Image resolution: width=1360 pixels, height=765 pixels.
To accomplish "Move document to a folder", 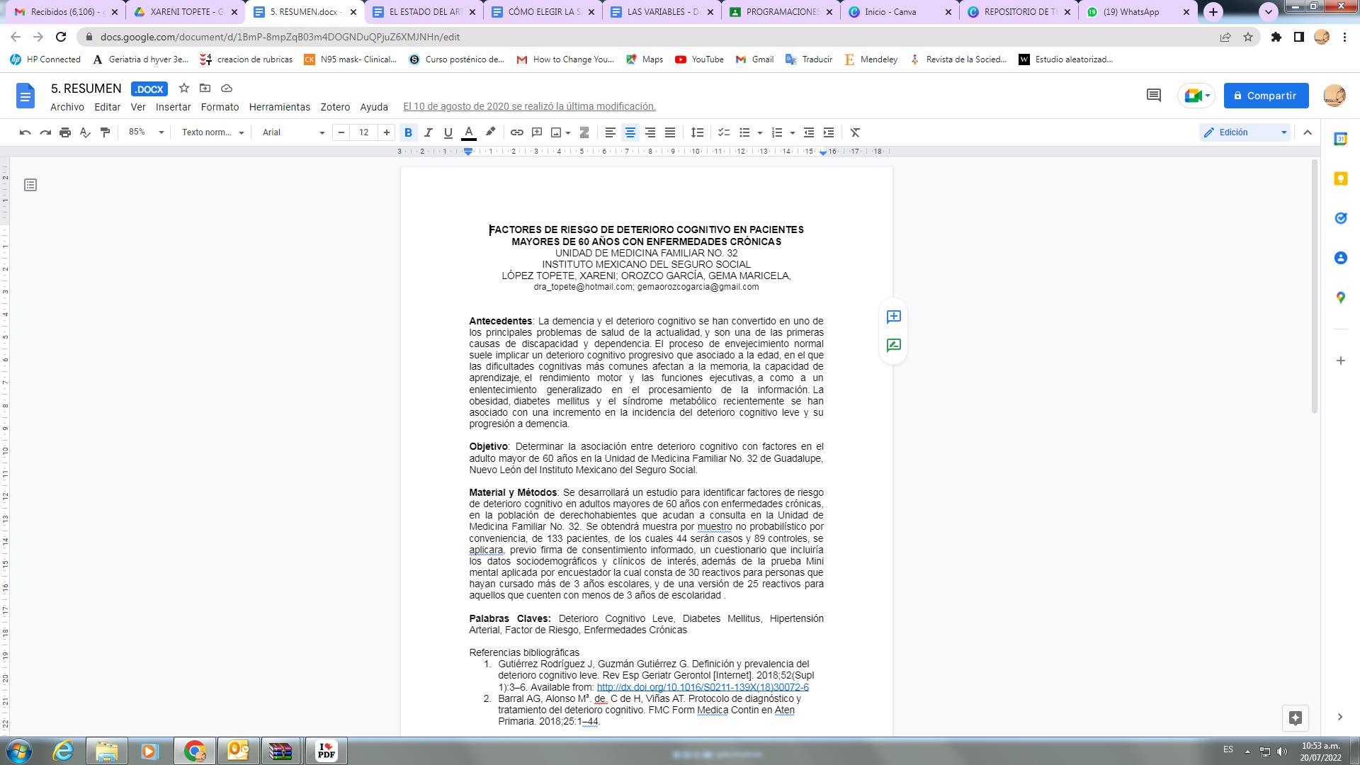I will [x=205, y=89].
